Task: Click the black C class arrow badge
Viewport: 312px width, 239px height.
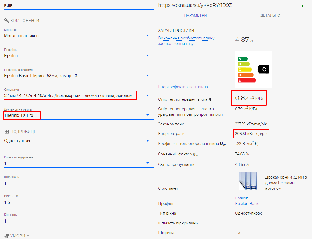Action: (264, 69)
